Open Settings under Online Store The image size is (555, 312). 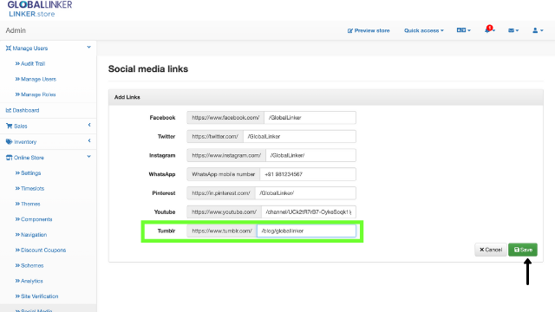pos(28,173)
